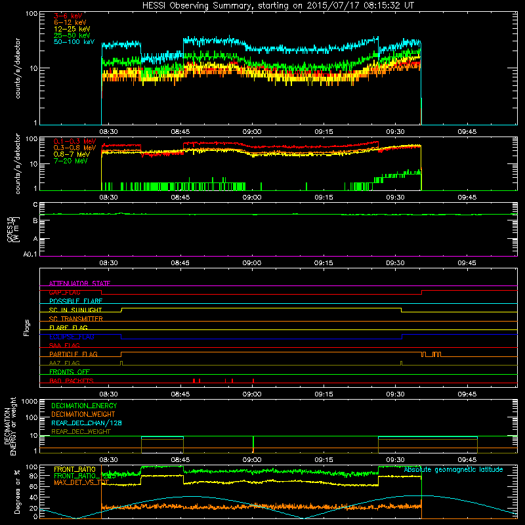Click the B level tick on GOES axis

(x=35, y=221)
